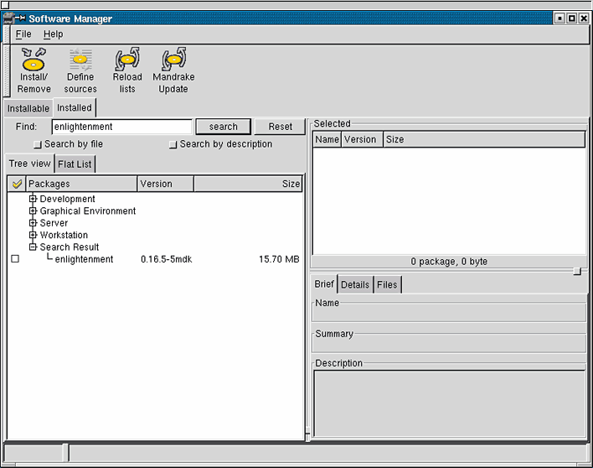Click the Development category label

[x=67, y=199]
